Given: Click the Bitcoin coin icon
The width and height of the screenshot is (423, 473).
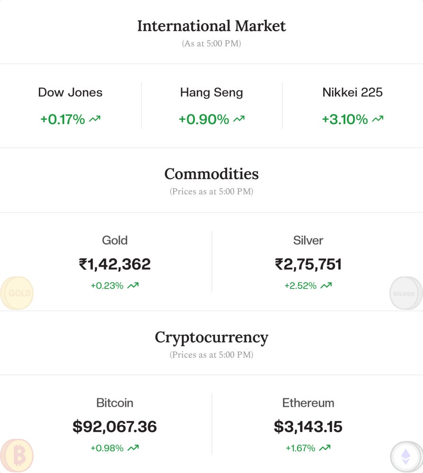Looking at the screenshot, I should 17,456.
